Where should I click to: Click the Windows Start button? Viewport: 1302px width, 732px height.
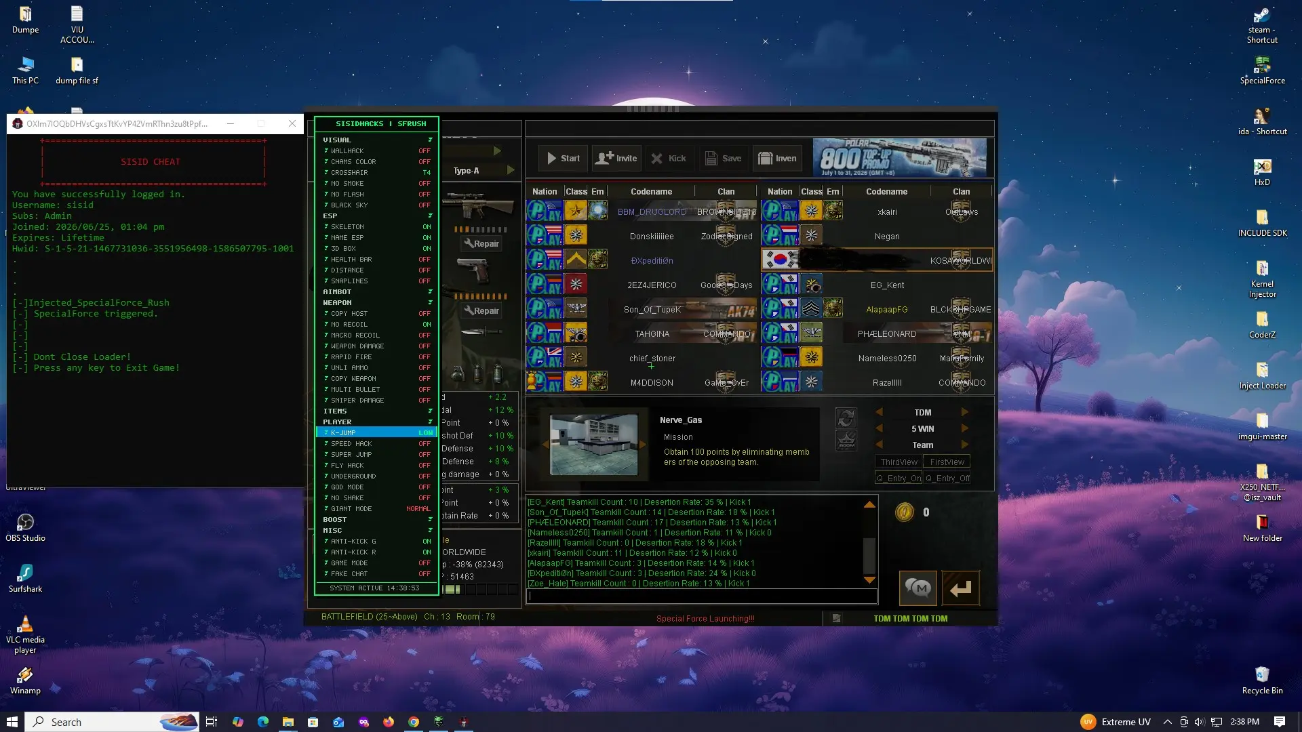[x=12, y=722]
